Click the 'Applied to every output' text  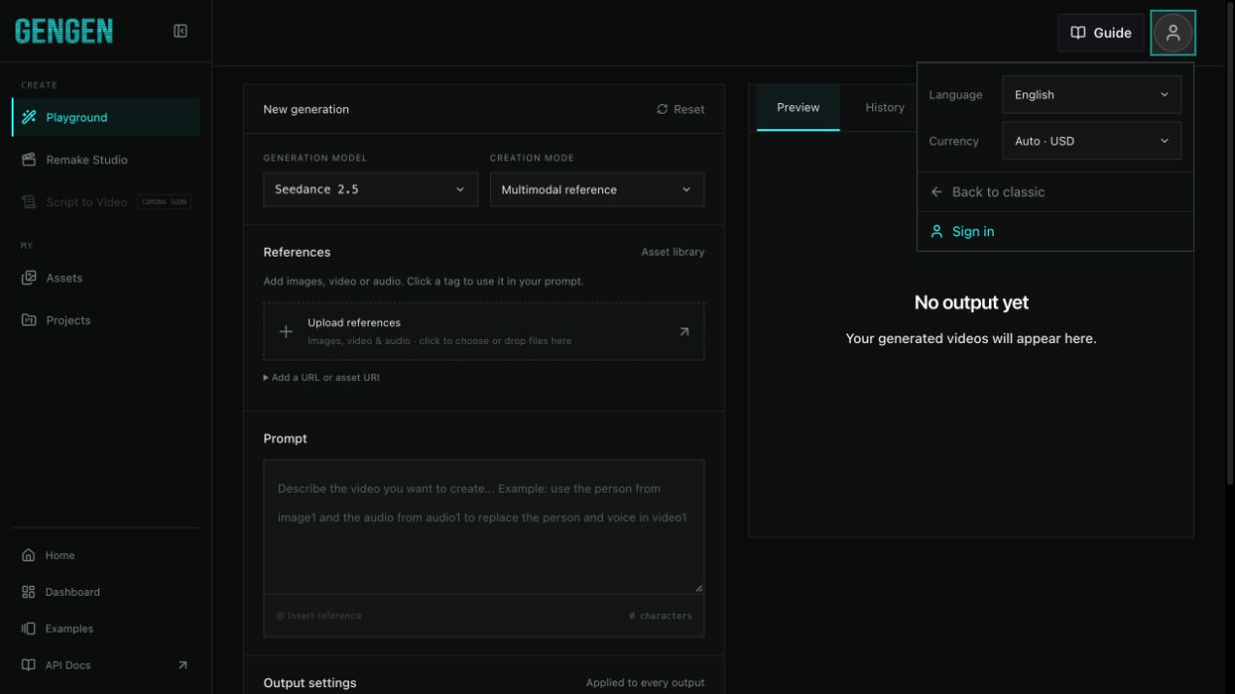tap(646, 683)
